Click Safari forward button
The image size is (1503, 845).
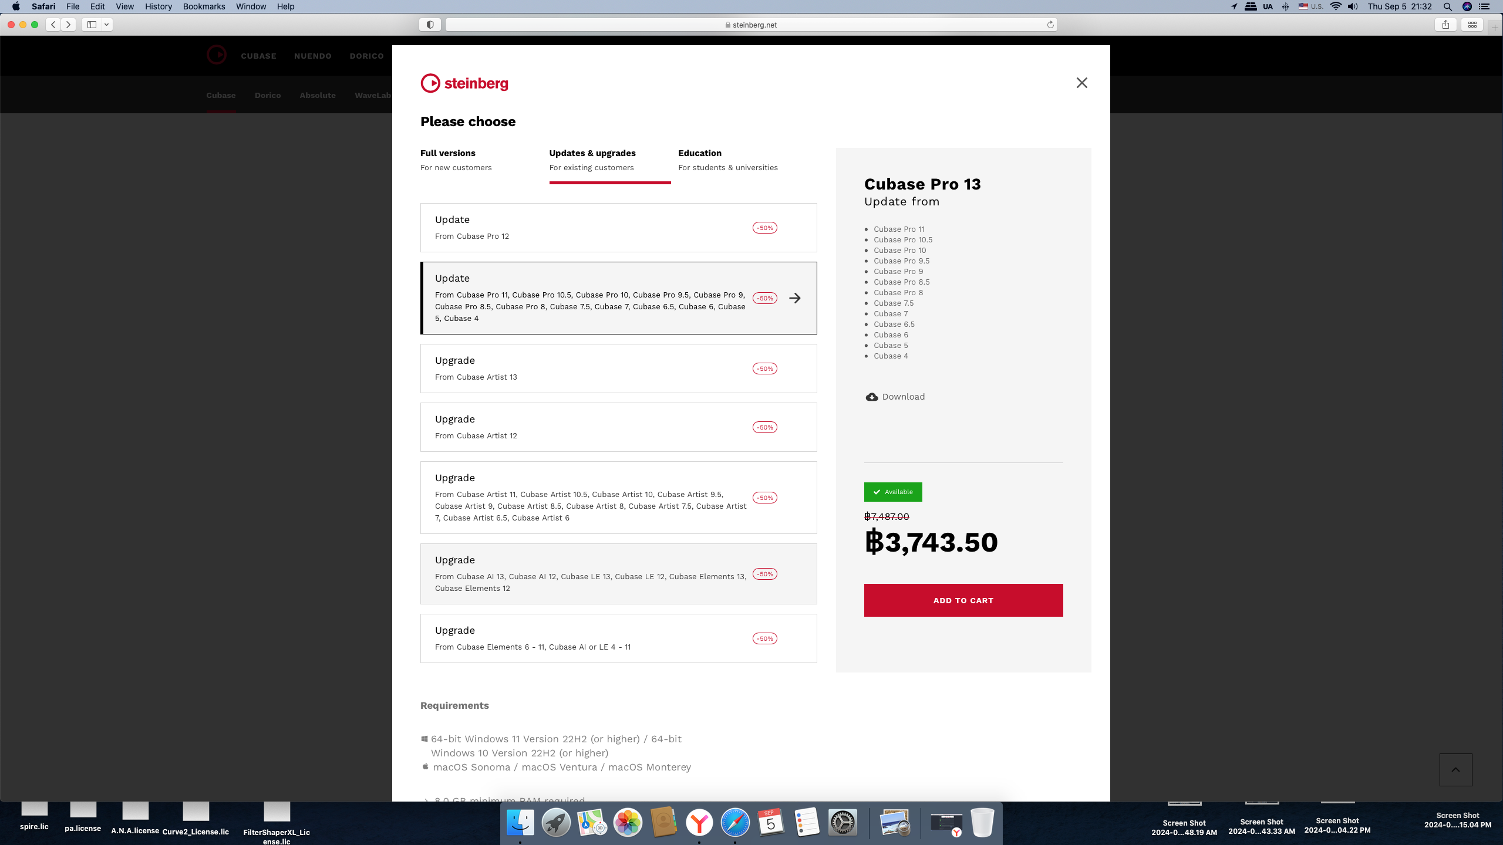point(69,25)
